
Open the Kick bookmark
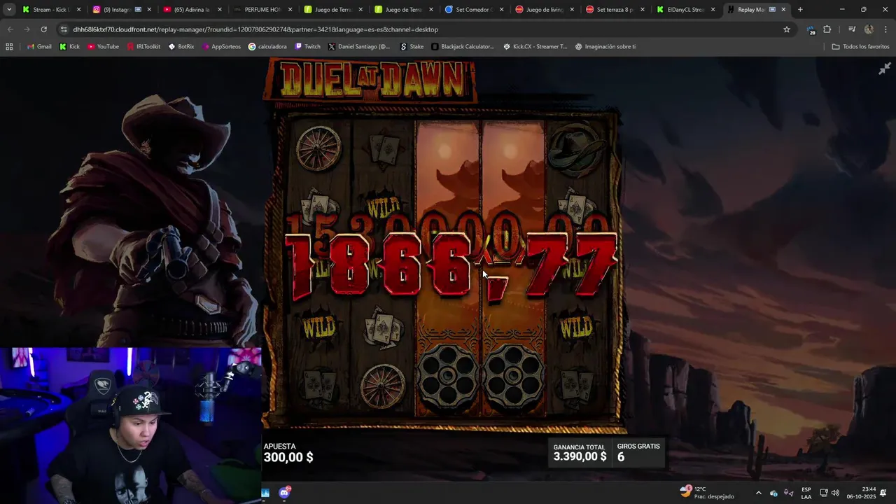click(69, 46)
